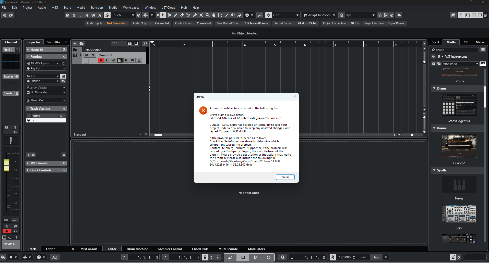489x263 pixels.
Task: Click the Nexus 01 channel volume fader
Action: point(7,165)
